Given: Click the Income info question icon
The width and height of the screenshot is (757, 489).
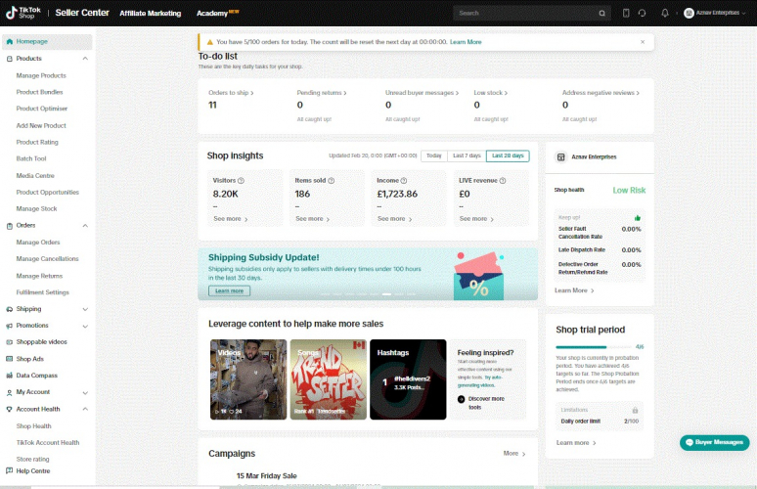Looking at the screenshot, I should (404, 181).
